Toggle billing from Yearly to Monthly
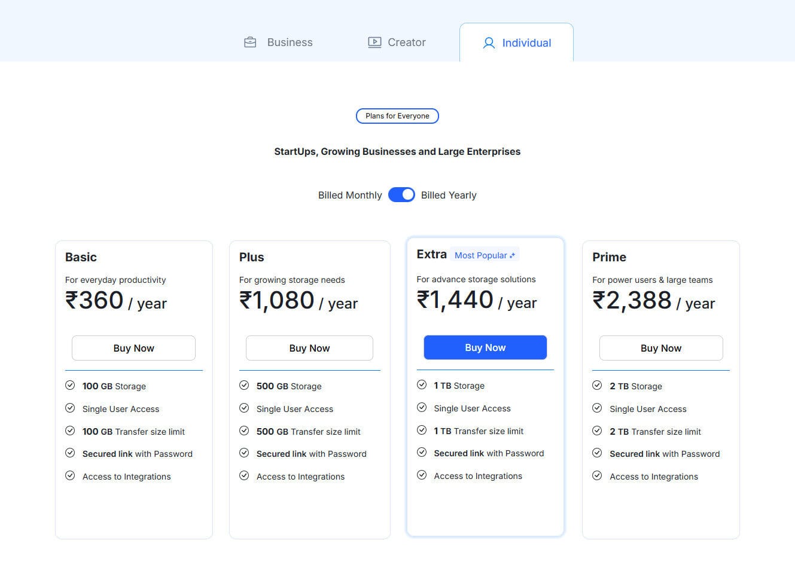795x586 pixels. (401, 194)
